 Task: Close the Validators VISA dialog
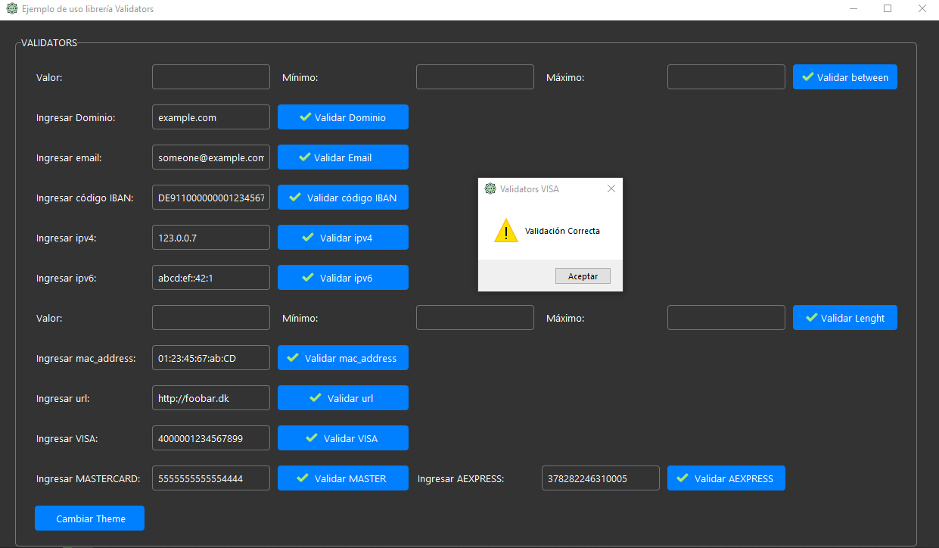(611, 188)
